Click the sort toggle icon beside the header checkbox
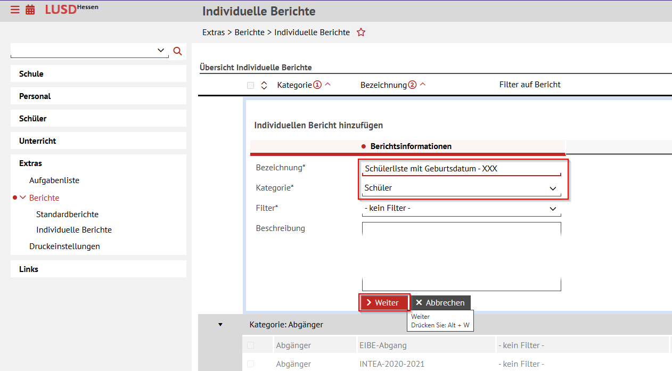This screenshot has height=371, width=672. [264, 85]
